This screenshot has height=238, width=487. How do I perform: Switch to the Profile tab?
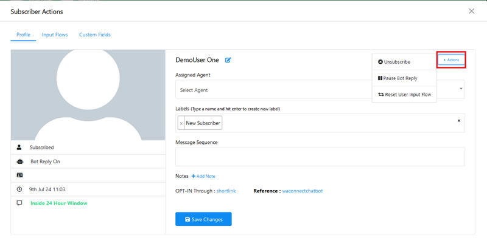[23, 35]
